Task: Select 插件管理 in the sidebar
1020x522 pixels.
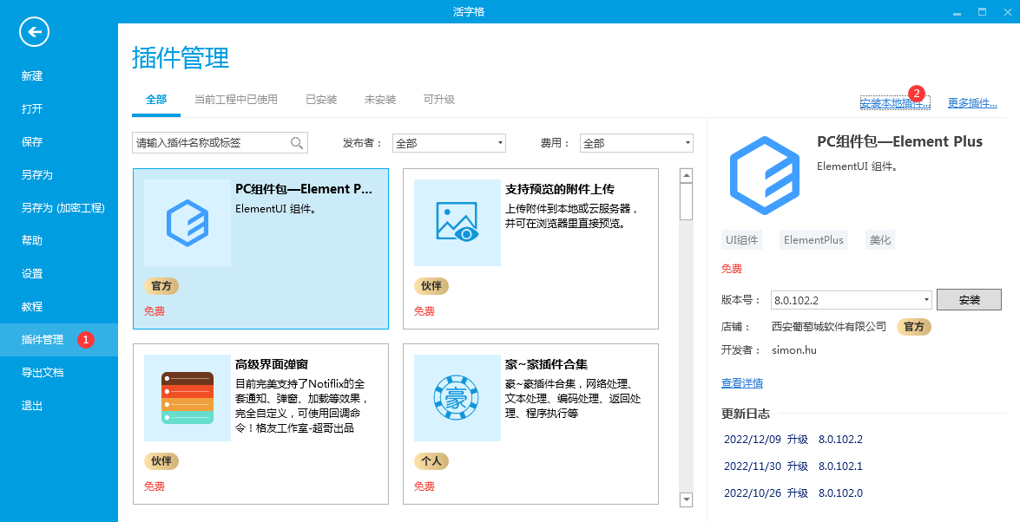Action: click(x=58, y=339)
